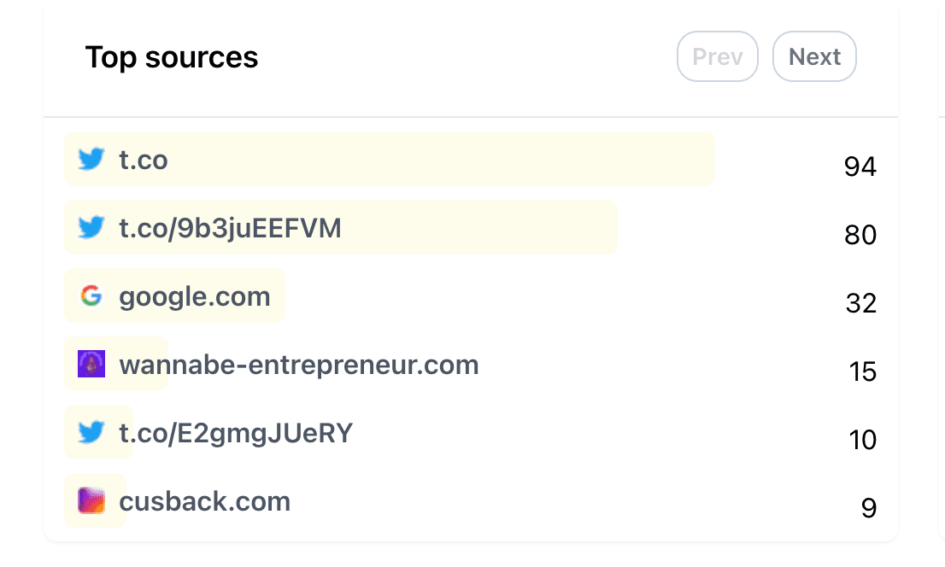Select the t.co/9b3juEEFVM source link

coord(230,228)
